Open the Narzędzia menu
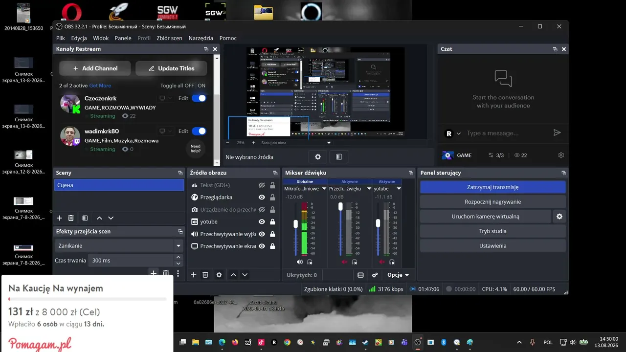 click(201, 38)
